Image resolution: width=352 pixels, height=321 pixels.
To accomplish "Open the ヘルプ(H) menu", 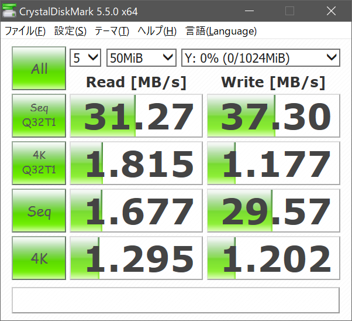I will 157,31.
